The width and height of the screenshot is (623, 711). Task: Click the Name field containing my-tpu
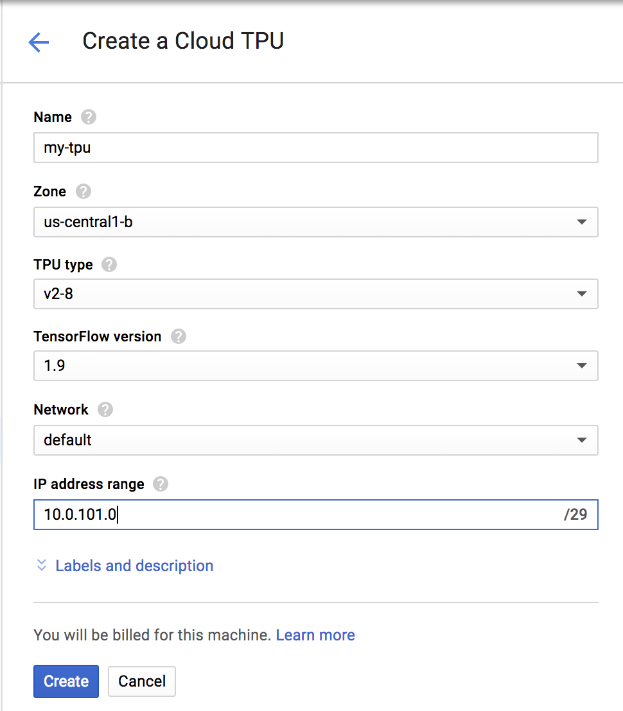(x=315, y=148)
